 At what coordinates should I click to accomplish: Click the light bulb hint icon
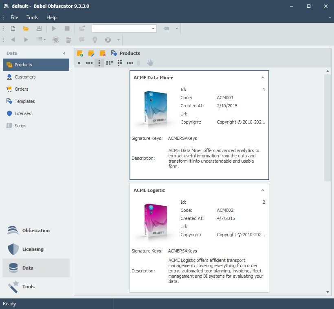(x=95, y=40)
